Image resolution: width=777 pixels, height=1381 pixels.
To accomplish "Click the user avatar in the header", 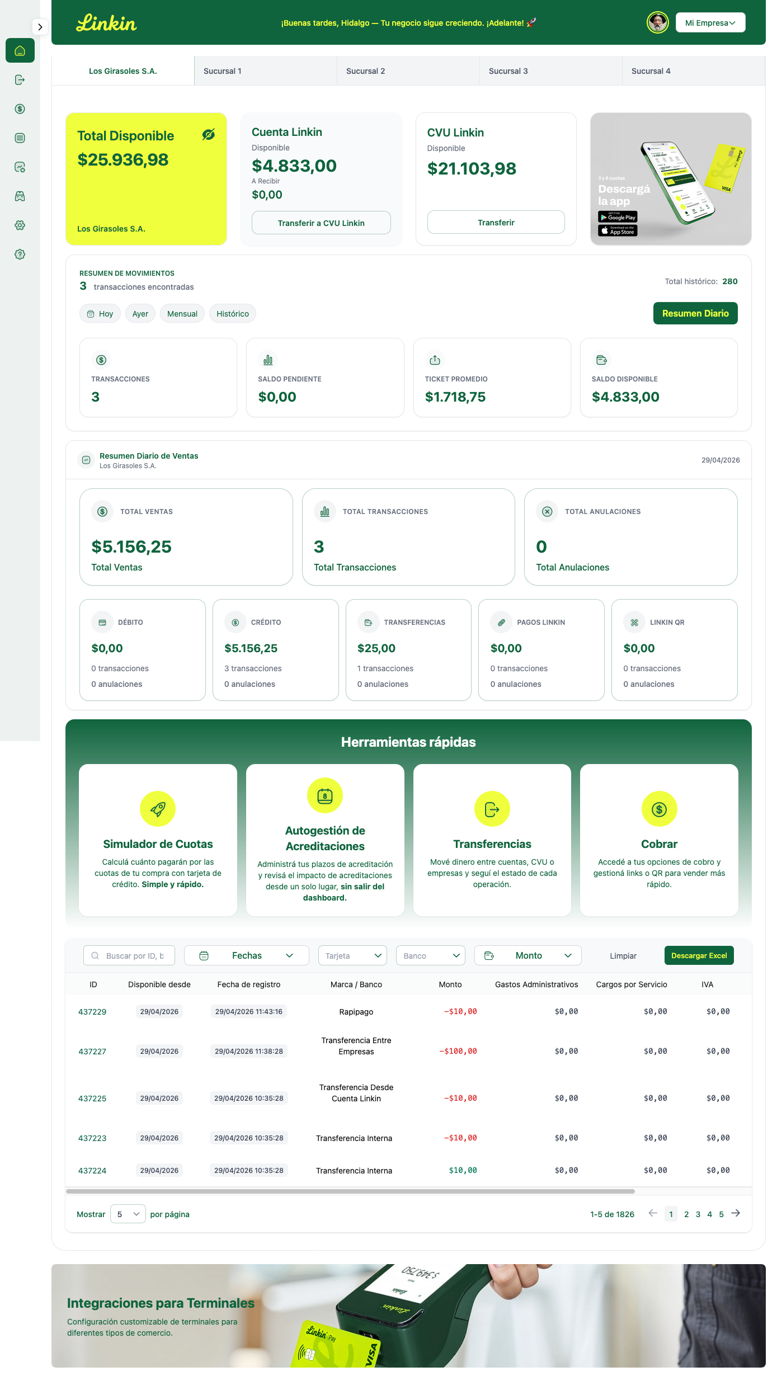I will click(658, 23).
